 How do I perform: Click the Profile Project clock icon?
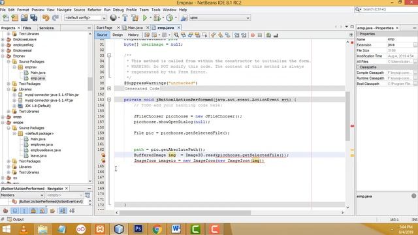click(x=170, y=18)
